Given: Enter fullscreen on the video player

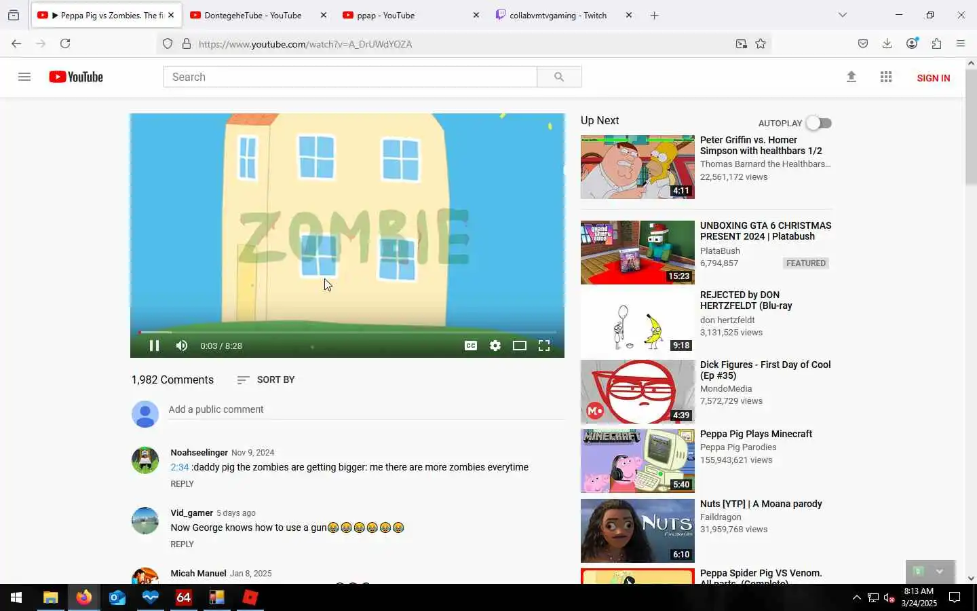Looking at the screenshot, I should (x=544, y=346).
